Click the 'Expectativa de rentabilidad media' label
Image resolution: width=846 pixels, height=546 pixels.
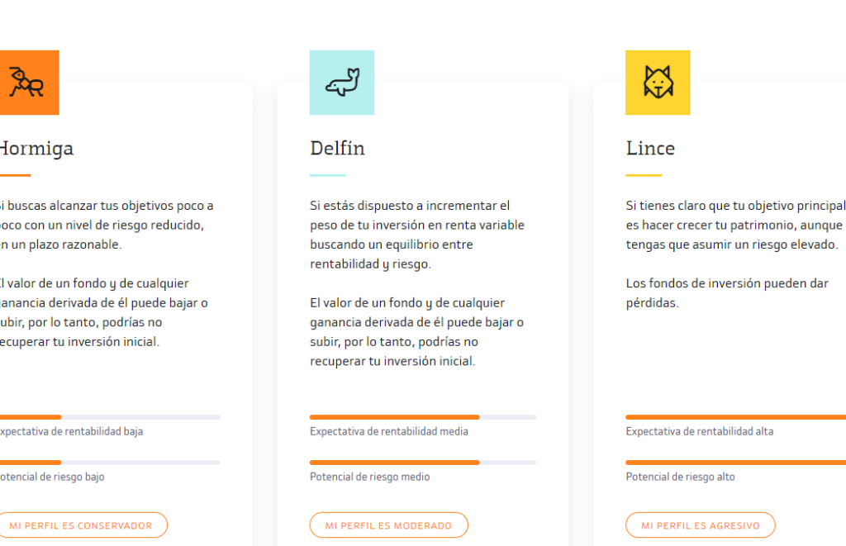389,431
